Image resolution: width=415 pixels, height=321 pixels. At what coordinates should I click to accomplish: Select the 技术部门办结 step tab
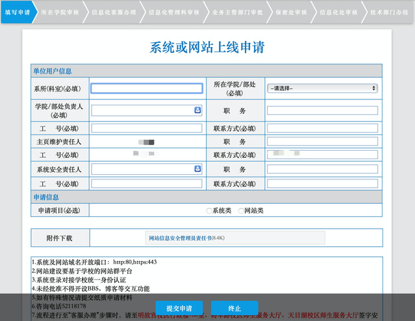click(390, 12)
